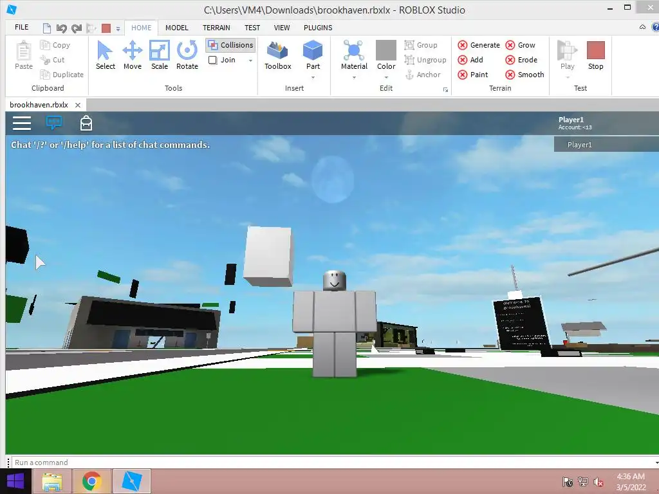Open File Explorer from the taskbar
The height and width of the screenshot is (494, 659).
52,481
